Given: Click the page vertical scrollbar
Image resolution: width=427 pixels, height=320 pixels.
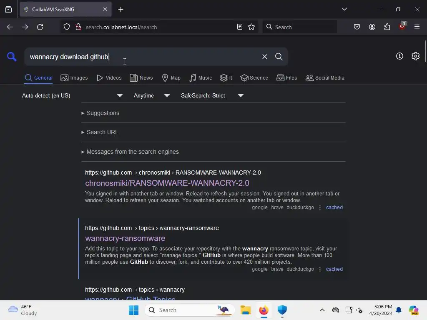Looking at the screenshot, I should pos(425,51).
